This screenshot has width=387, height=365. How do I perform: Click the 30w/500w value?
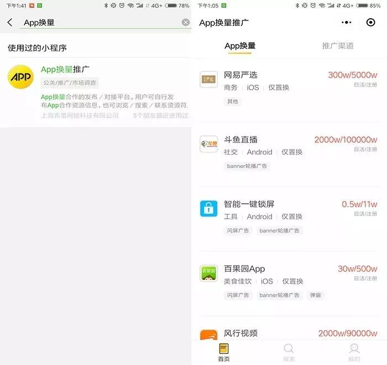[x=357, y=269]
